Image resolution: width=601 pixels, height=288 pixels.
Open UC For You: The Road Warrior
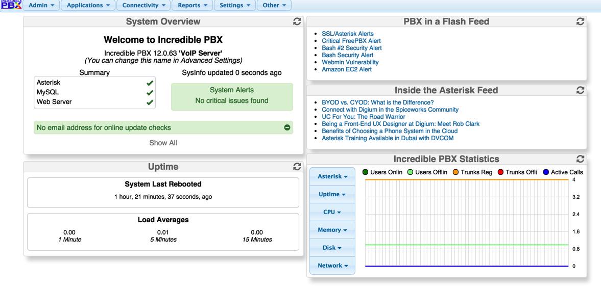pos(364,117)
